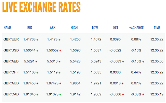The height and width of the screenshot is (103, 166).
Task: Click the red arrow beside GBP/AUD bid 1.97458
Action: [x=37, y=84]
